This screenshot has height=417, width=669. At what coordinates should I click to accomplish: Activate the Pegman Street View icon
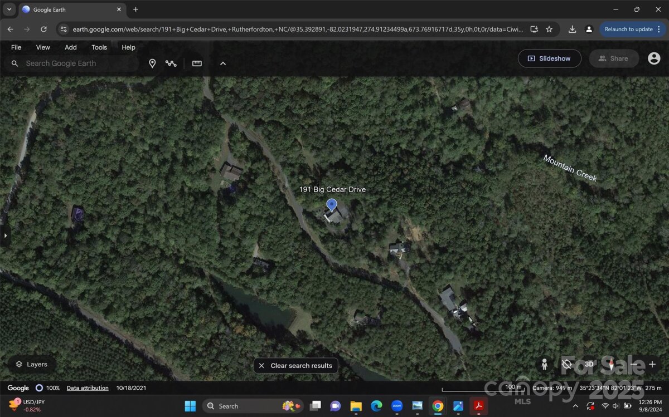pyautogui.click(x=545, y=365)
